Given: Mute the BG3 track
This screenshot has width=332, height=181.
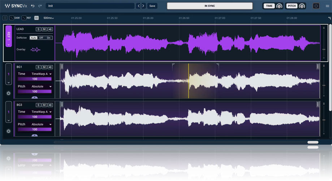Looking at the screenshot, I should (x=44, y=105).
